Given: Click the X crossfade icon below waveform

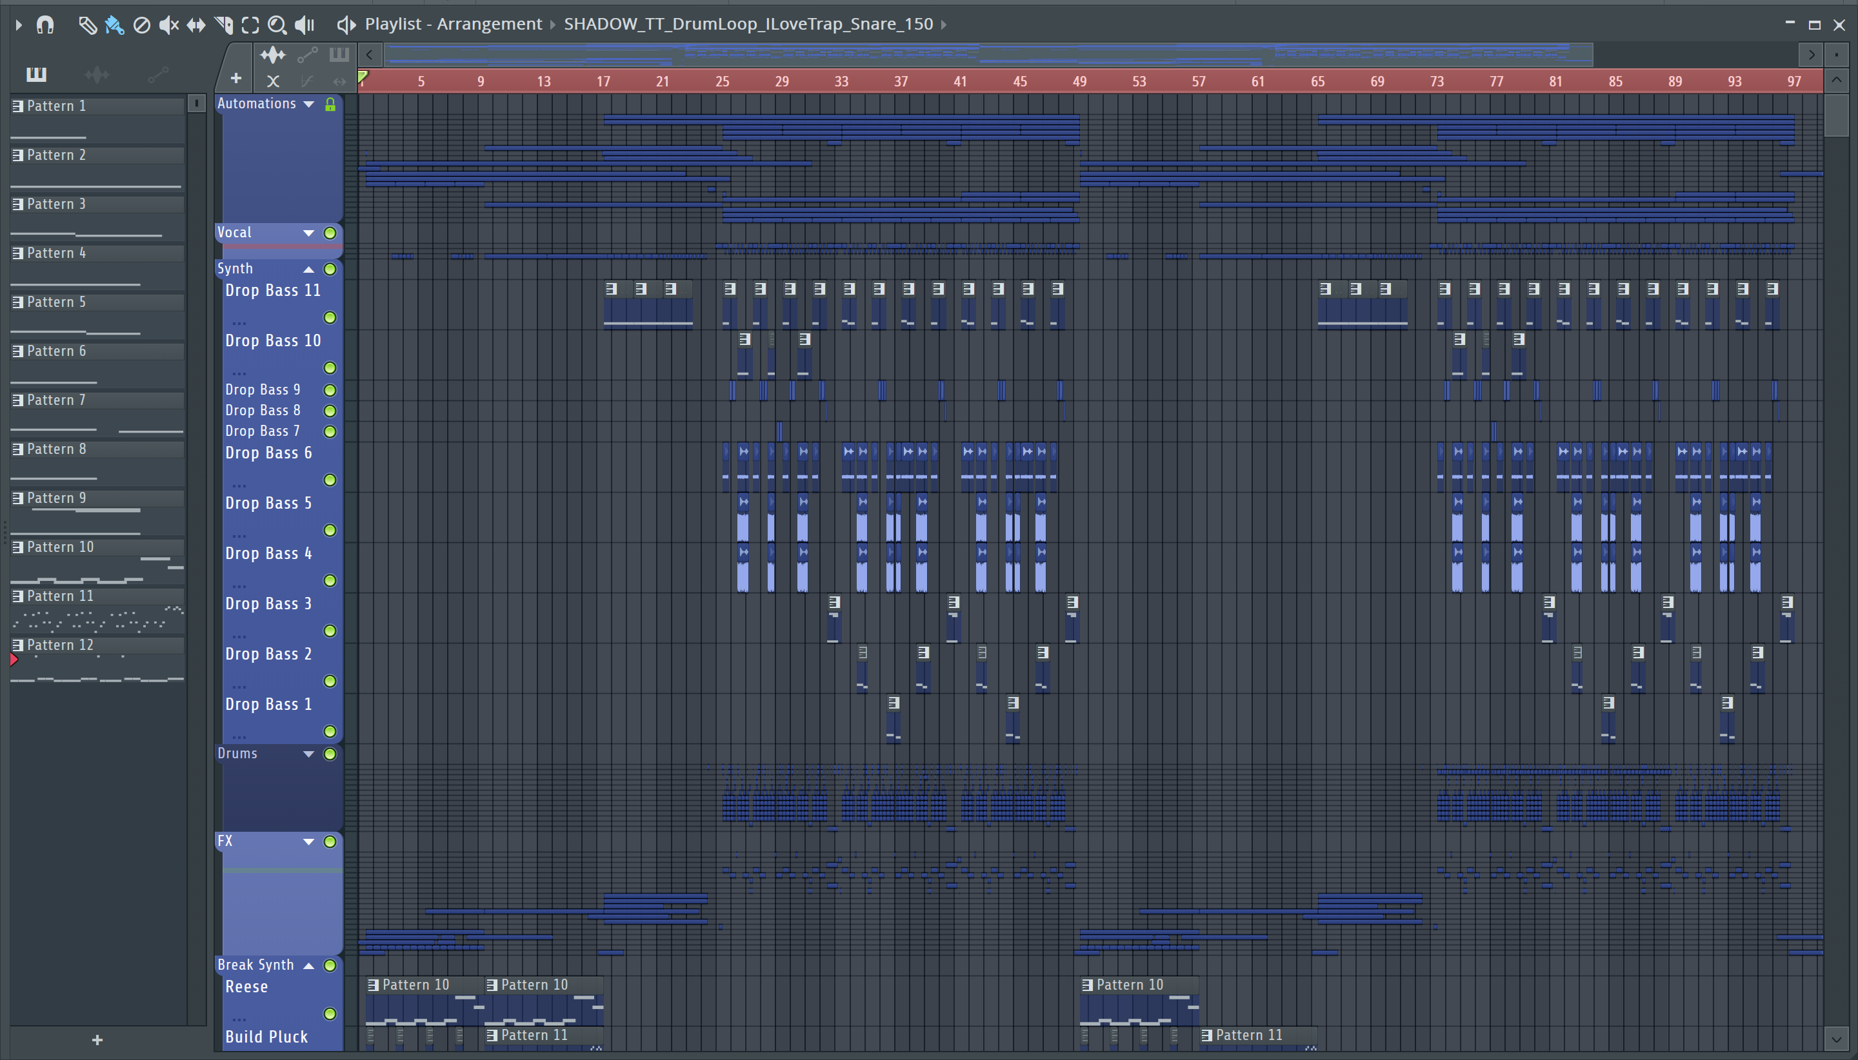Looking at the screenshot, I should 273,81.
